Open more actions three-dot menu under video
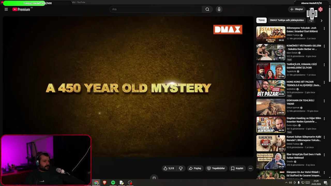The image size is (331, 186). point(250,168)
